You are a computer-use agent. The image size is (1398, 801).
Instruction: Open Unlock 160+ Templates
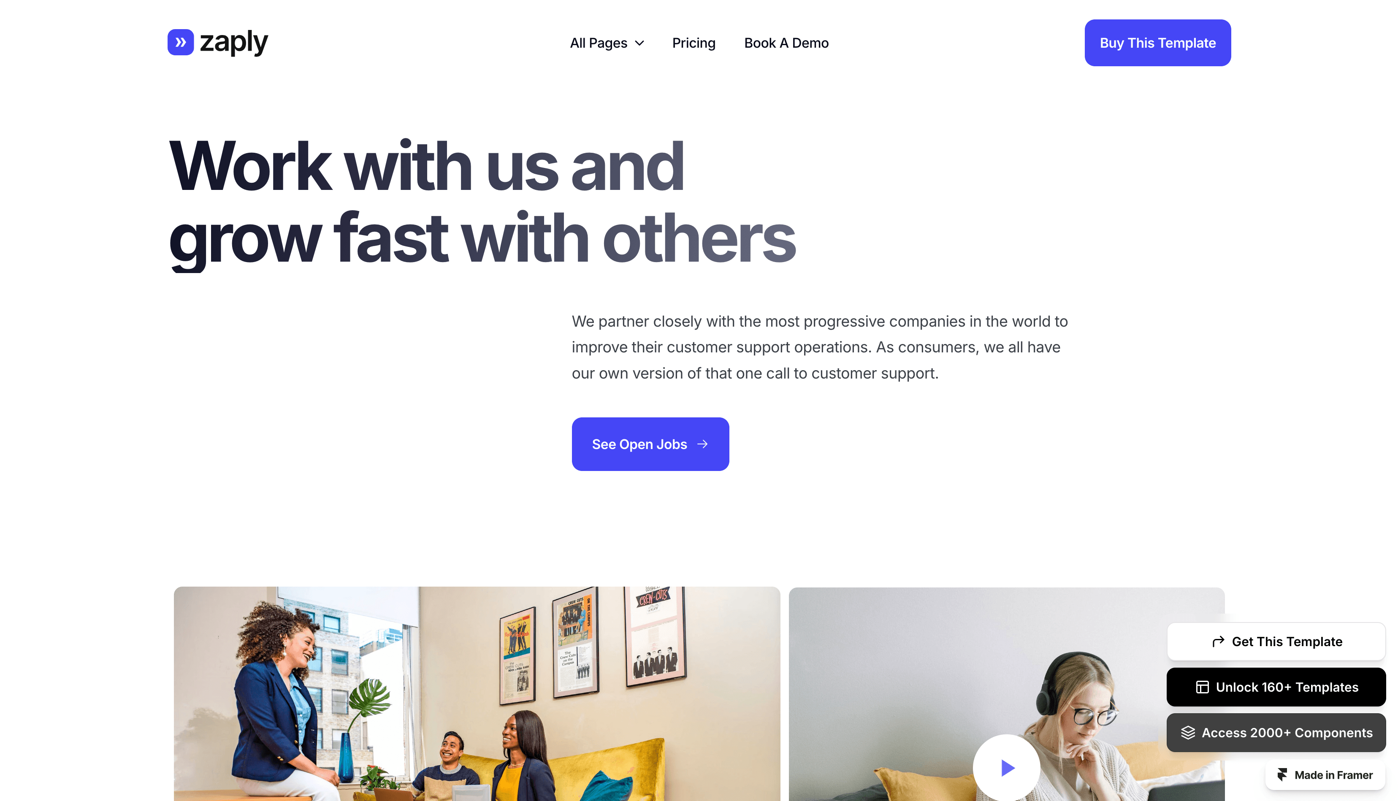click(x=1276, y=687)
